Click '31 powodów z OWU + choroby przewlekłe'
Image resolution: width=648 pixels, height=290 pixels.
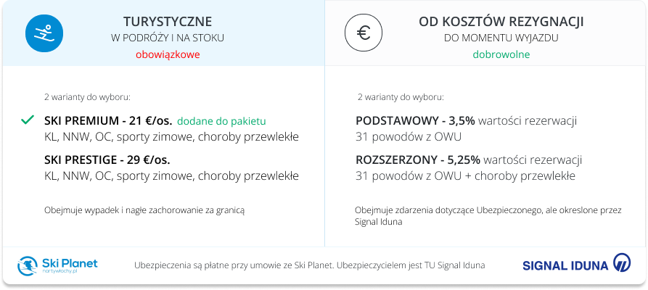point(465,176)
